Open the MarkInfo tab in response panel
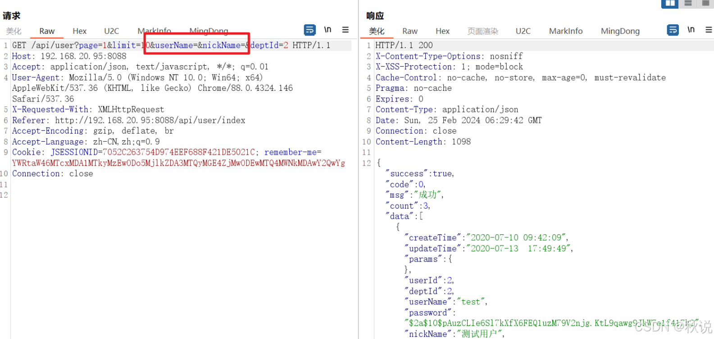 tap(566, 31)
